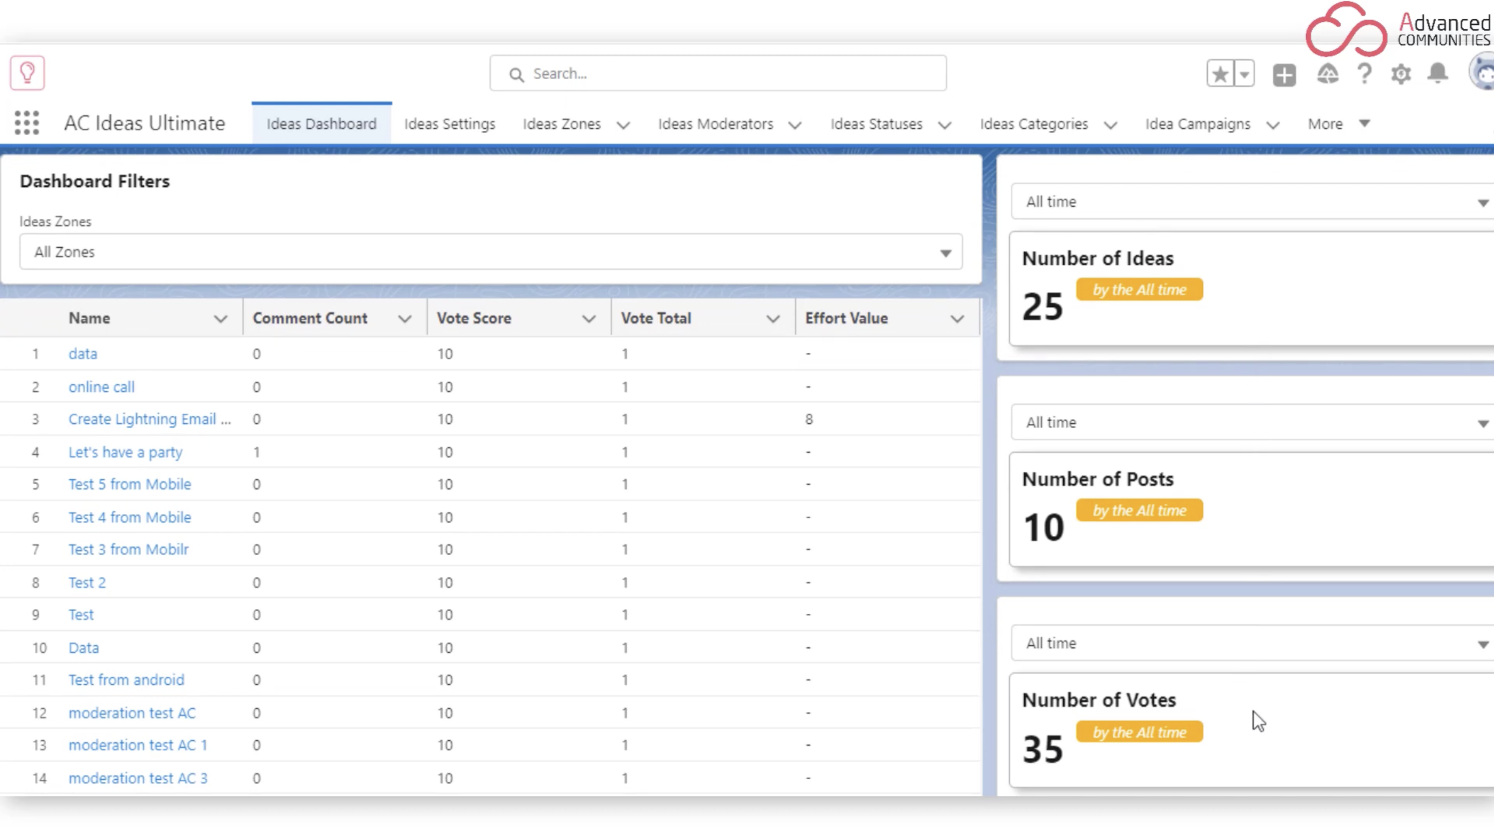Open the 'Test 4 from Mobile' idea

pyautogui.click(x=130, y=517)
